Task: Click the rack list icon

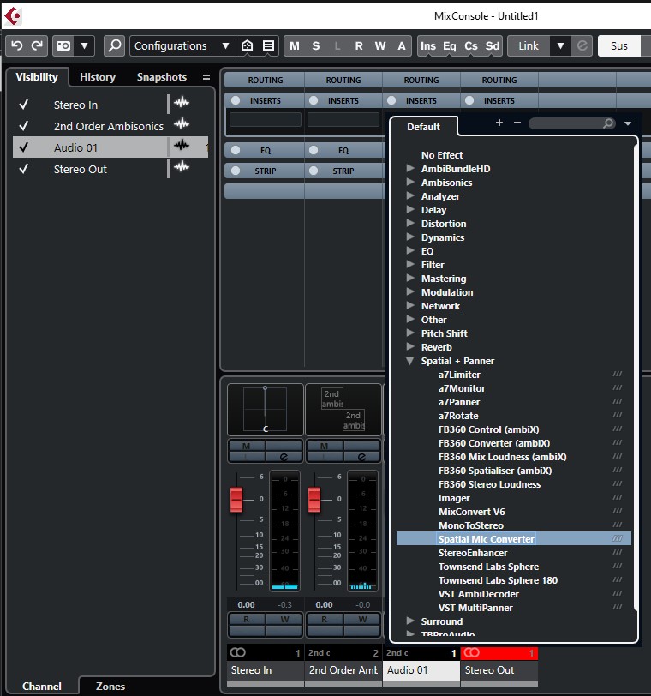Action: pos(268,45)
